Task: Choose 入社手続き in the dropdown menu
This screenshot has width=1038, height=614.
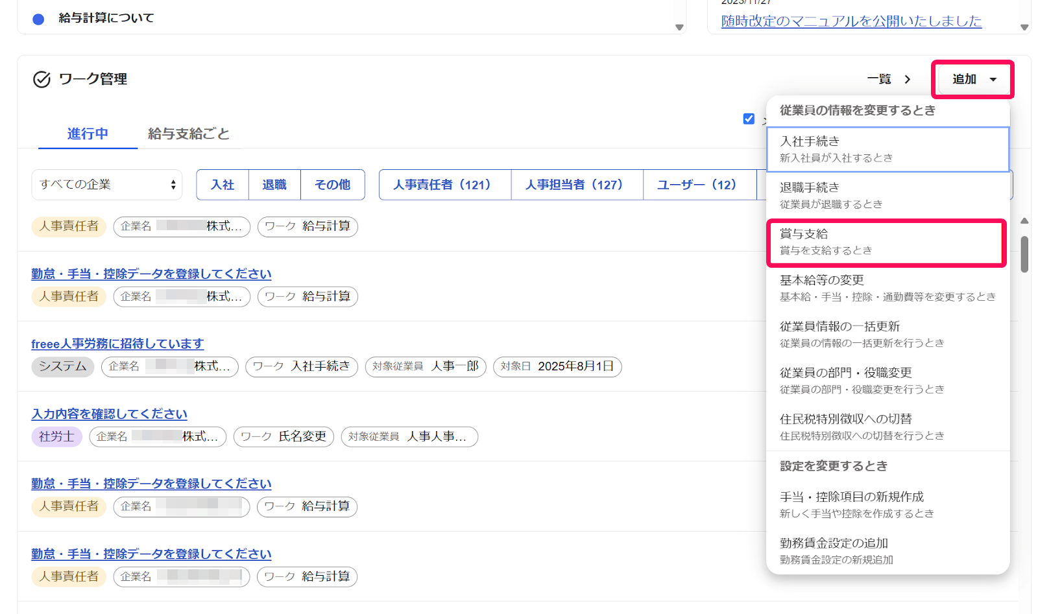Action: click(887, 149)
